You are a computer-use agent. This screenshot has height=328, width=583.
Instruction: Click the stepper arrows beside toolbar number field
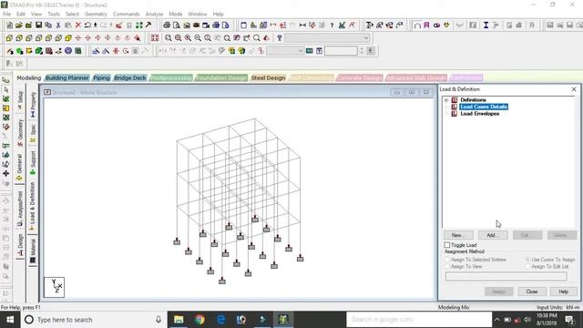click(x=362, y=51)
